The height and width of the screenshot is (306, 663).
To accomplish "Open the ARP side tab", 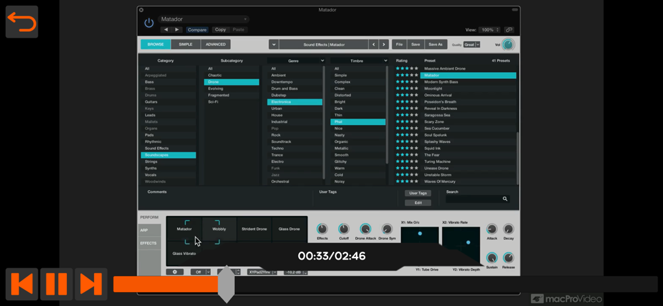I will 149,230.
